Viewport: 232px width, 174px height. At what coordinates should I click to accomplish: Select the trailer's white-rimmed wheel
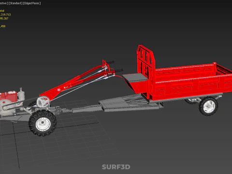point(208,106)
